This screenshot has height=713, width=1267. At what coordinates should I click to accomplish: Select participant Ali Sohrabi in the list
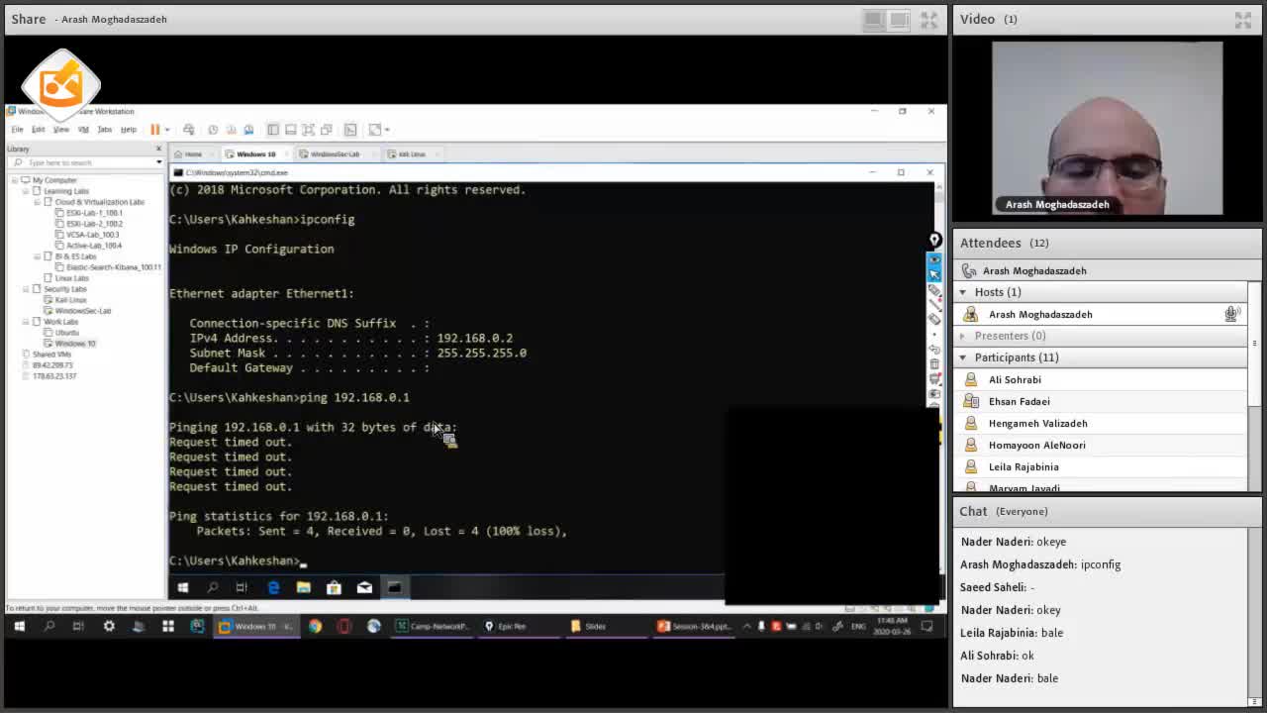(1015, 379)
